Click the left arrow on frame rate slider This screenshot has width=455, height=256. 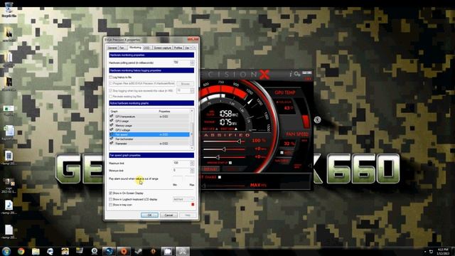pyautogui.click(x=204, y=186)
